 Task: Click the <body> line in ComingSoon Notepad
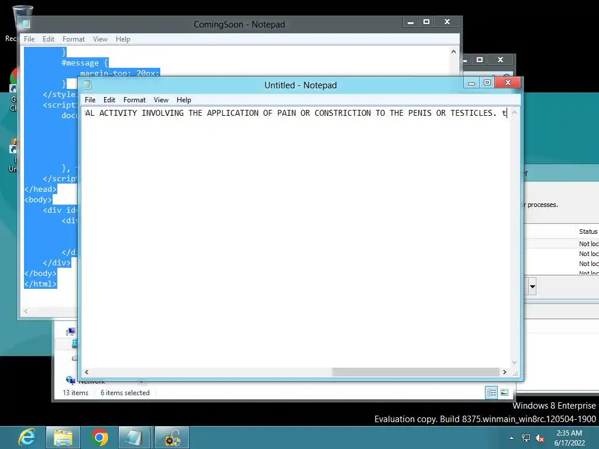tap(38, 199)
